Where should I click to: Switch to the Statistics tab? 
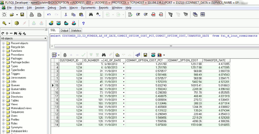[x=76, y=30]
